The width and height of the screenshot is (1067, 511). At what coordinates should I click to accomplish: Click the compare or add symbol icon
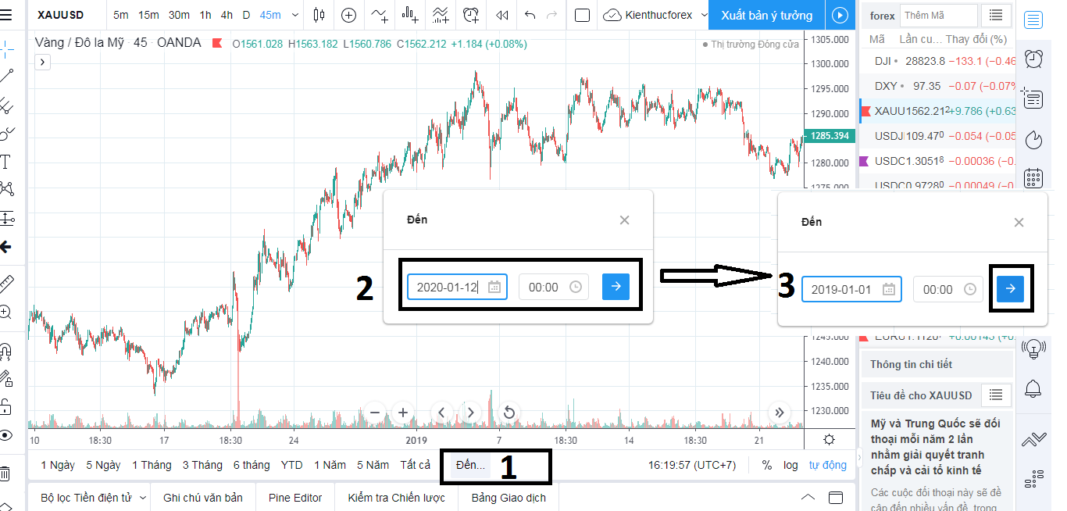click(x=348, y=15)
